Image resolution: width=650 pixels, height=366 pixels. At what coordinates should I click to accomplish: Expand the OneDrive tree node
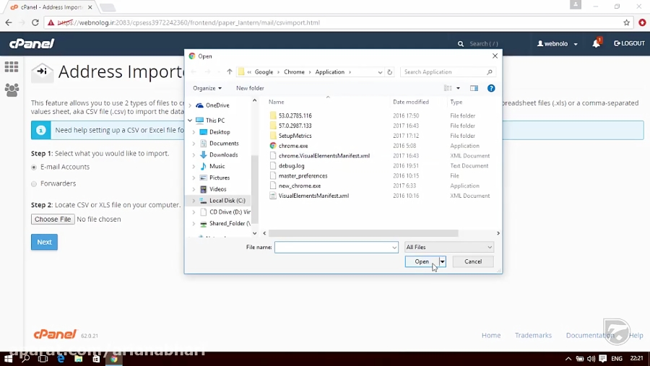[190, 105]
